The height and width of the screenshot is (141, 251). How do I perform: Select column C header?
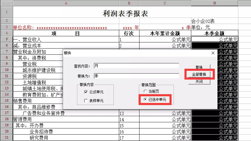(165, 3)
